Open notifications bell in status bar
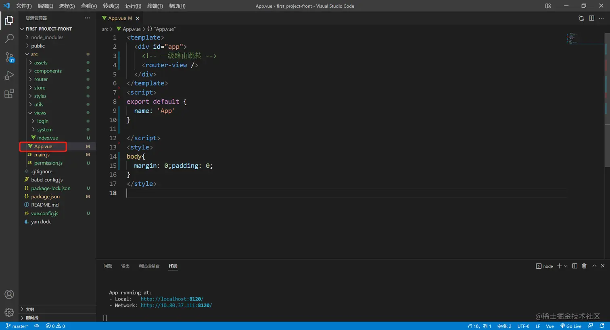The image size is (610, 330). (602, 326)
